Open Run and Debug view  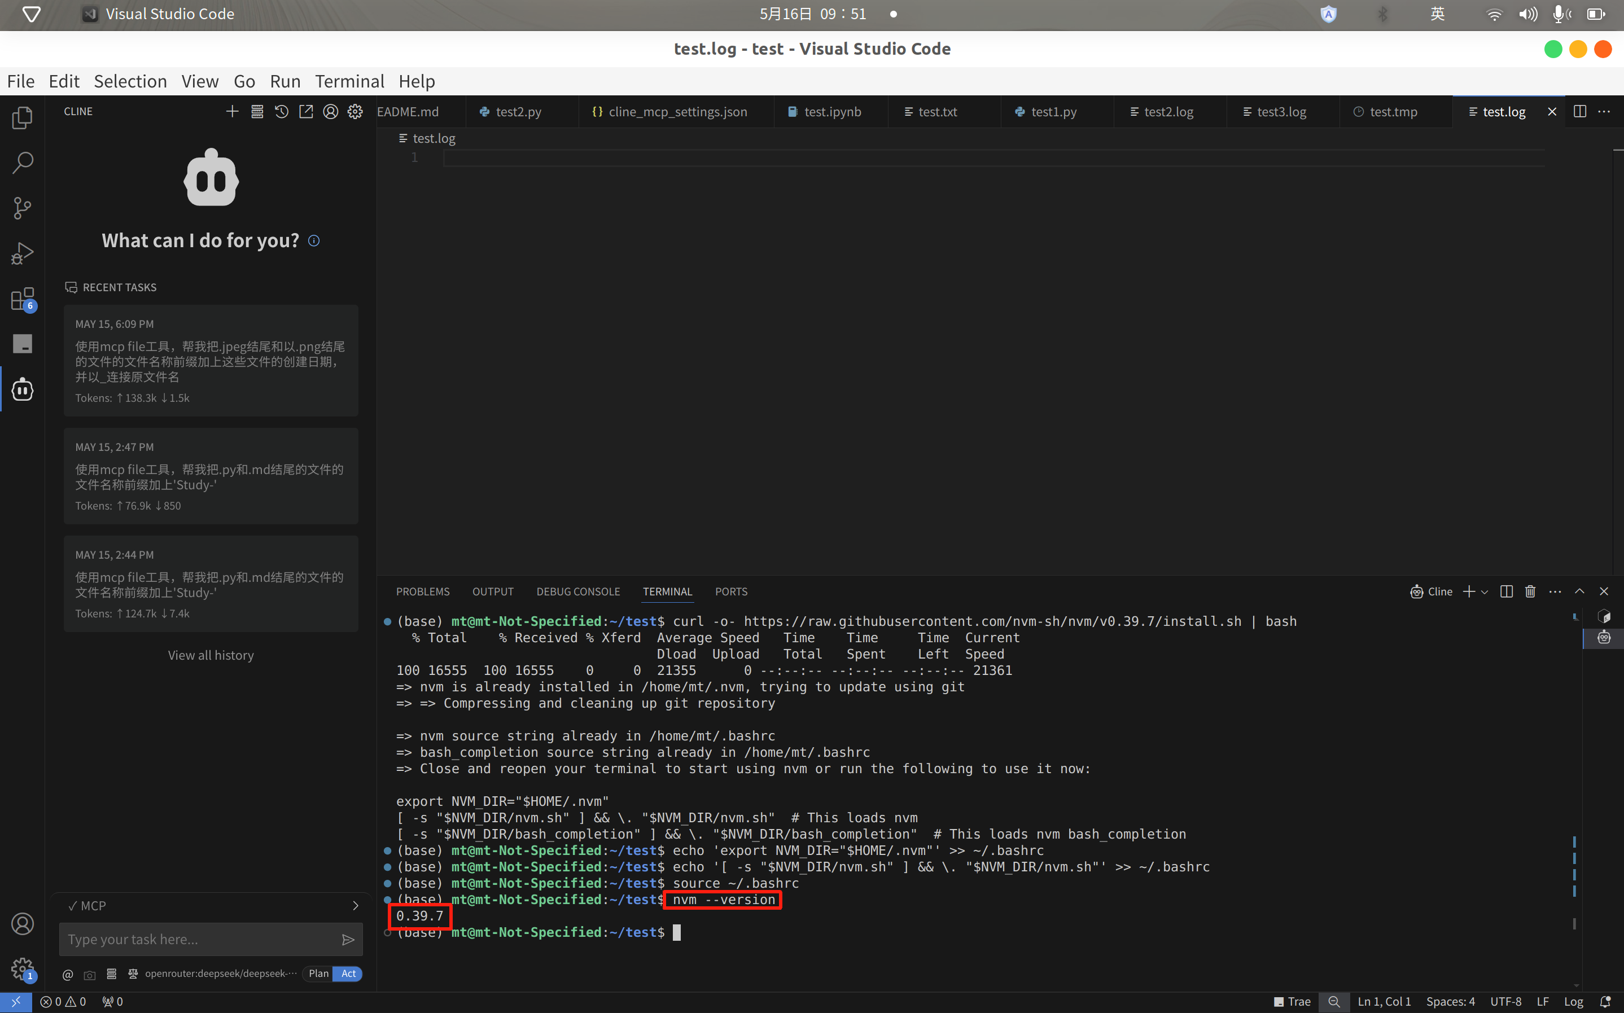pyautogui.click(x=22, y=253)
